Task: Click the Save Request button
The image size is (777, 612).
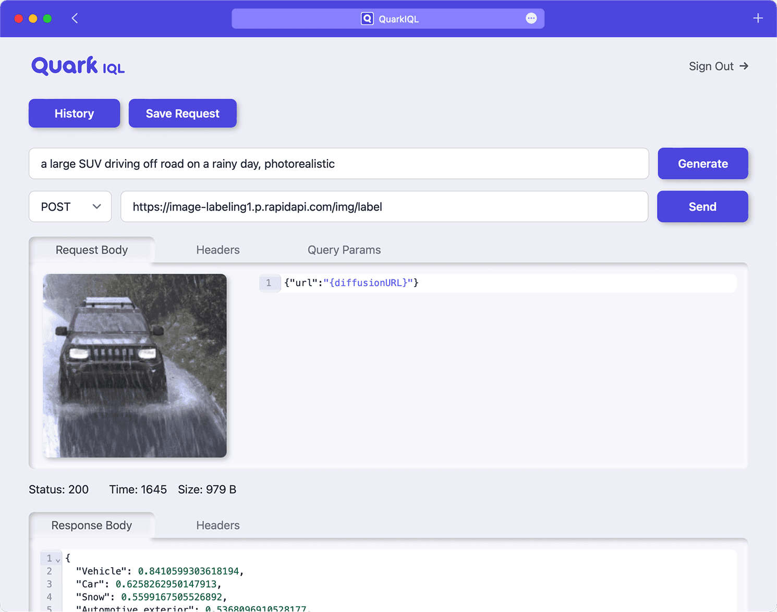Action: coord(183,114)
